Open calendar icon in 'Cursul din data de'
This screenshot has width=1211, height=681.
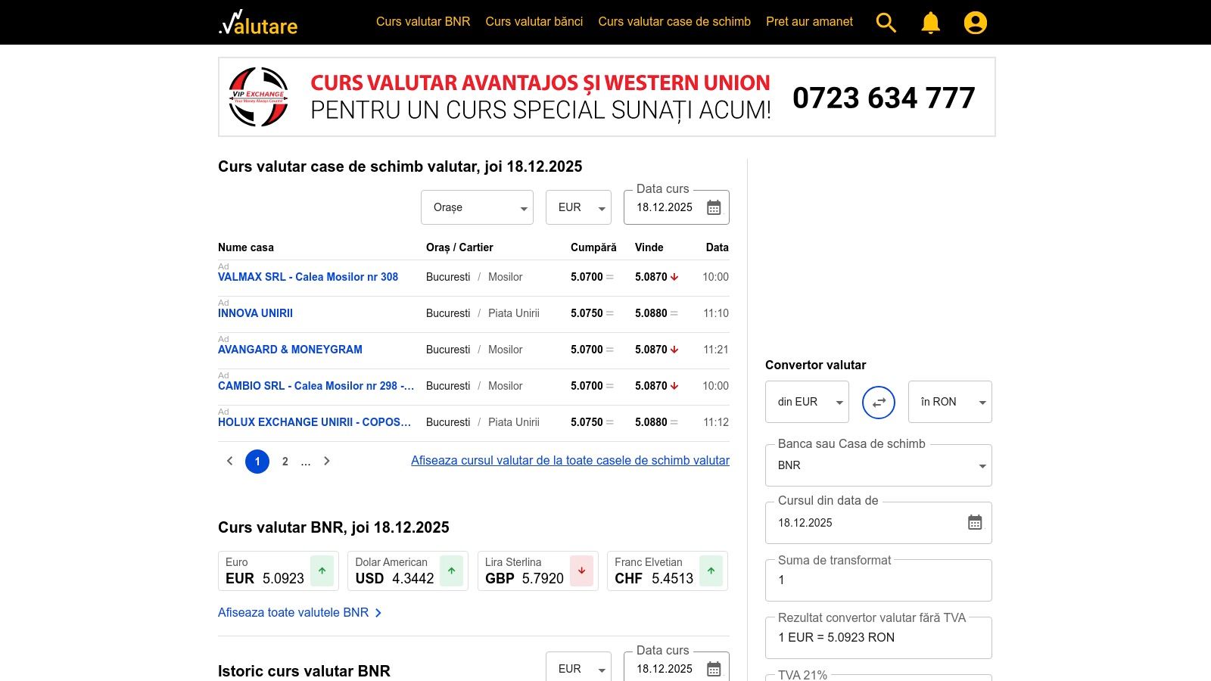pyautogui.click(x=974, y=523)
